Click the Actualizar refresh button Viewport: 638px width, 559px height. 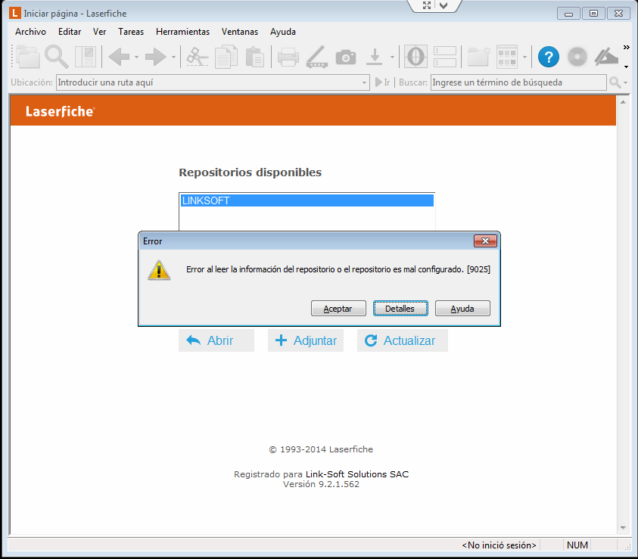[403, 340]
